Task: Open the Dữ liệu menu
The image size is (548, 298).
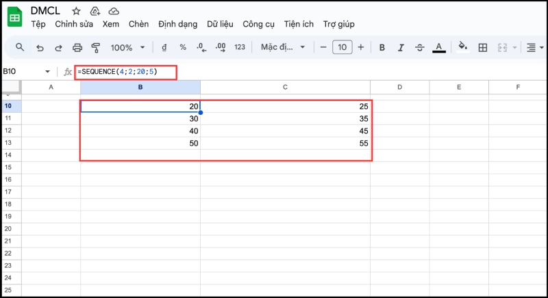Action: [x=220, y=24]
